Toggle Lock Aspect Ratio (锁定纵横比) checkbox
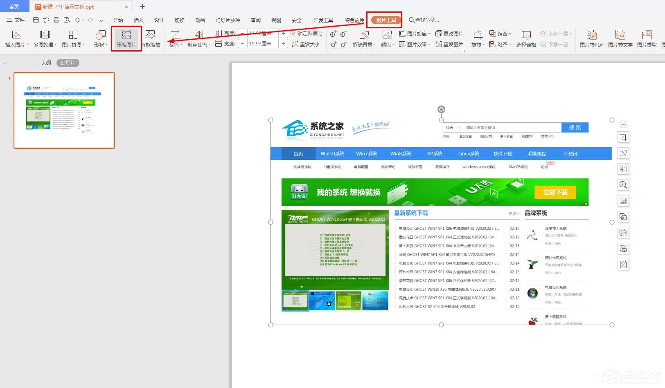Image resolution: width=665 pixels, height=388 pixels. point(293,34)
